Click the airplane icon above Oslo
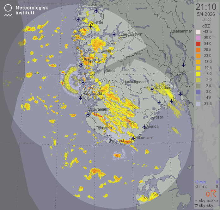Screen dimensions: 220x210 pyautogui.click(x=183, y=65)
